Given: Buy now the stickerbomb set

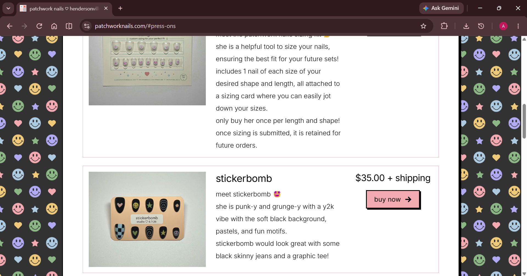Looking at the screenshot, I should point(393,199).
